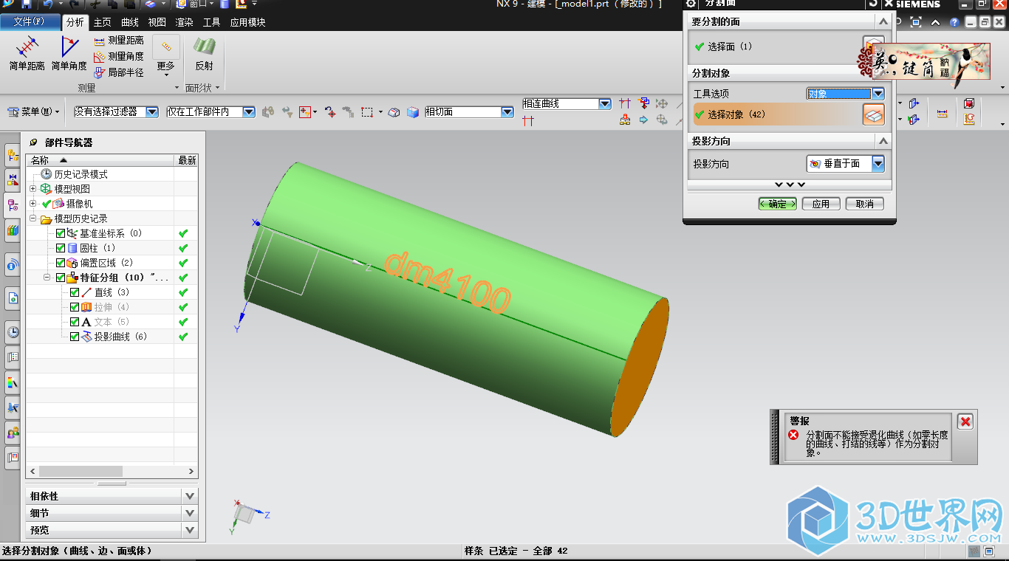This screenshot has width=1009, height=561.
Task: Collapse the 模型历史记录 tree node
Action: click(33, 218)
